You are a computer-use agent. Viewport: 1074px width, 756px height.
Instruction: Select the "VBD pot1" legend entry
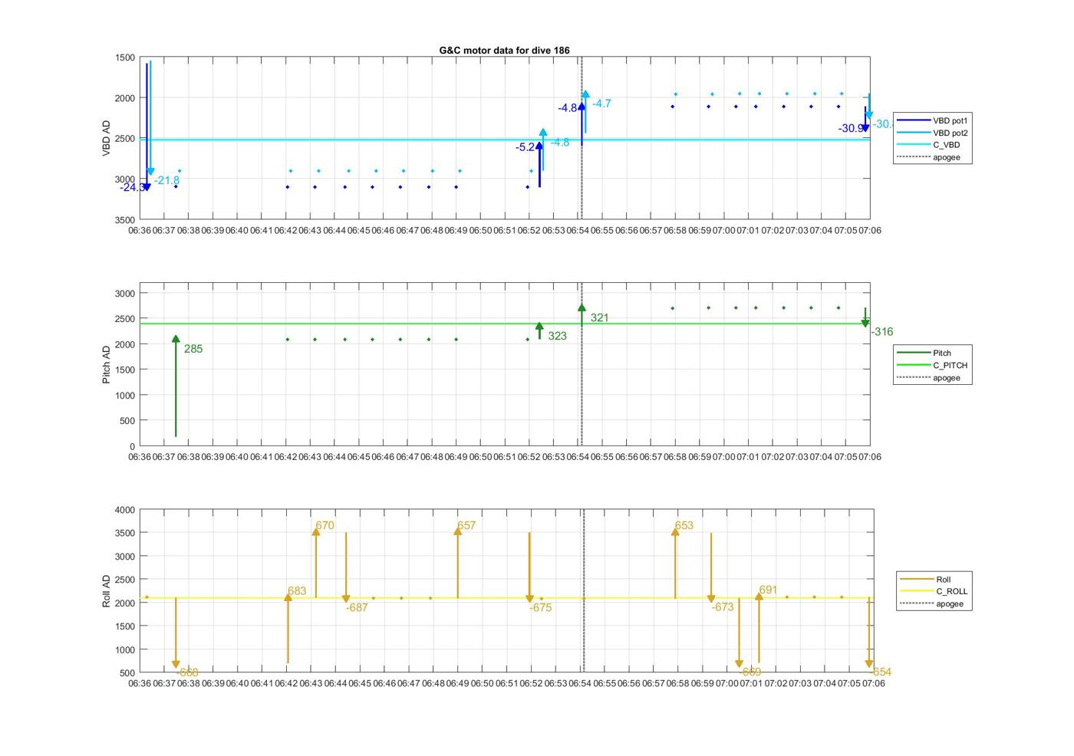(934, 120)
